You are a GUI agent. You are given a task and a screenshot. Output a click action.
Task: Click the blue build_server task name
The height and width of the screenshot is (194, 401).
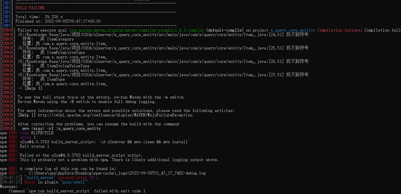[x=40, y=178]
